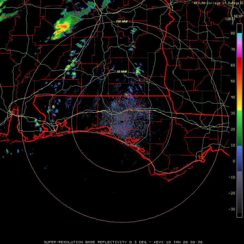The width and height of the screenshot is (244, 244).
Task: Click the 100 NMI range ring label
Action: tap(122, 21)
